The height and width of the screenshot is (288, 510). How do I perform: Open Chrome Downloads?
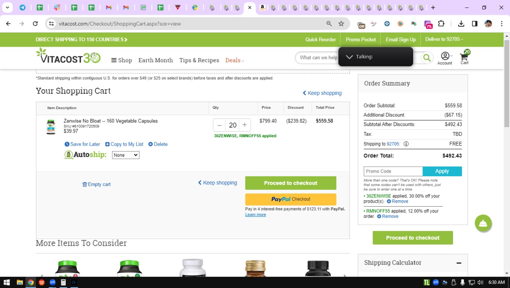point(461,24)
